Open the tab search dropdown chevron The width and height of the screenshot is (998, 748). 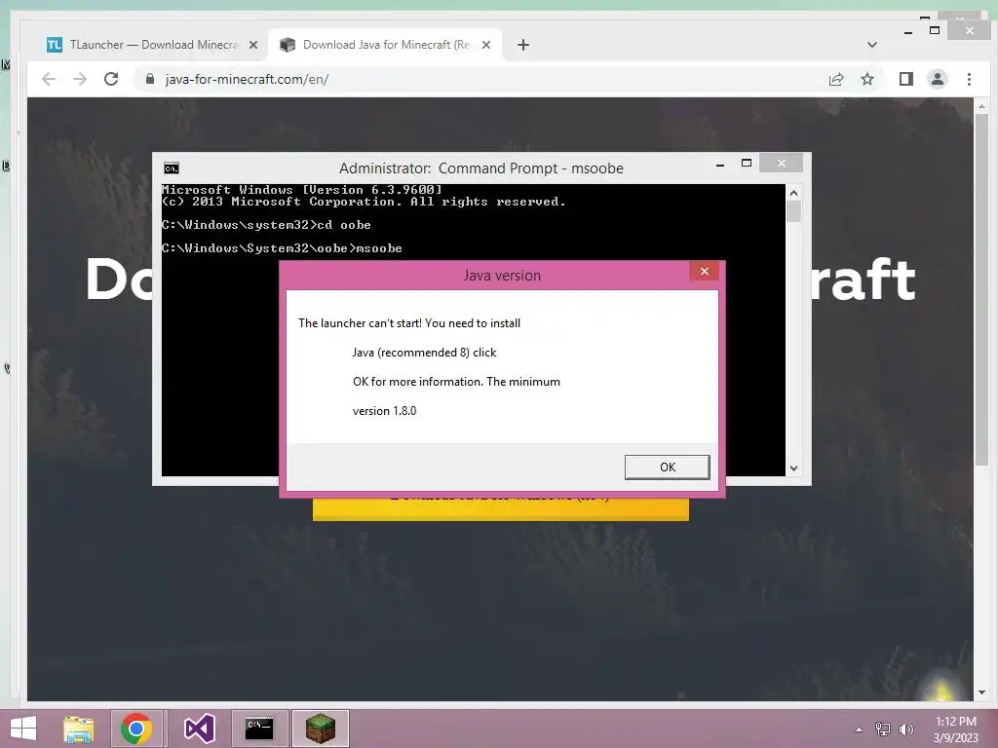pos(872,45)
